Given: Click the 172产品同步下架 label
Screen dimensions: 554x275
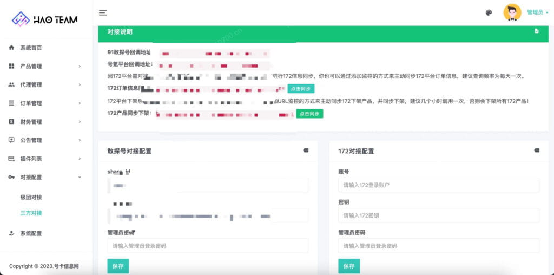Looking at the screenshot, I should click(x=129, y=113).
